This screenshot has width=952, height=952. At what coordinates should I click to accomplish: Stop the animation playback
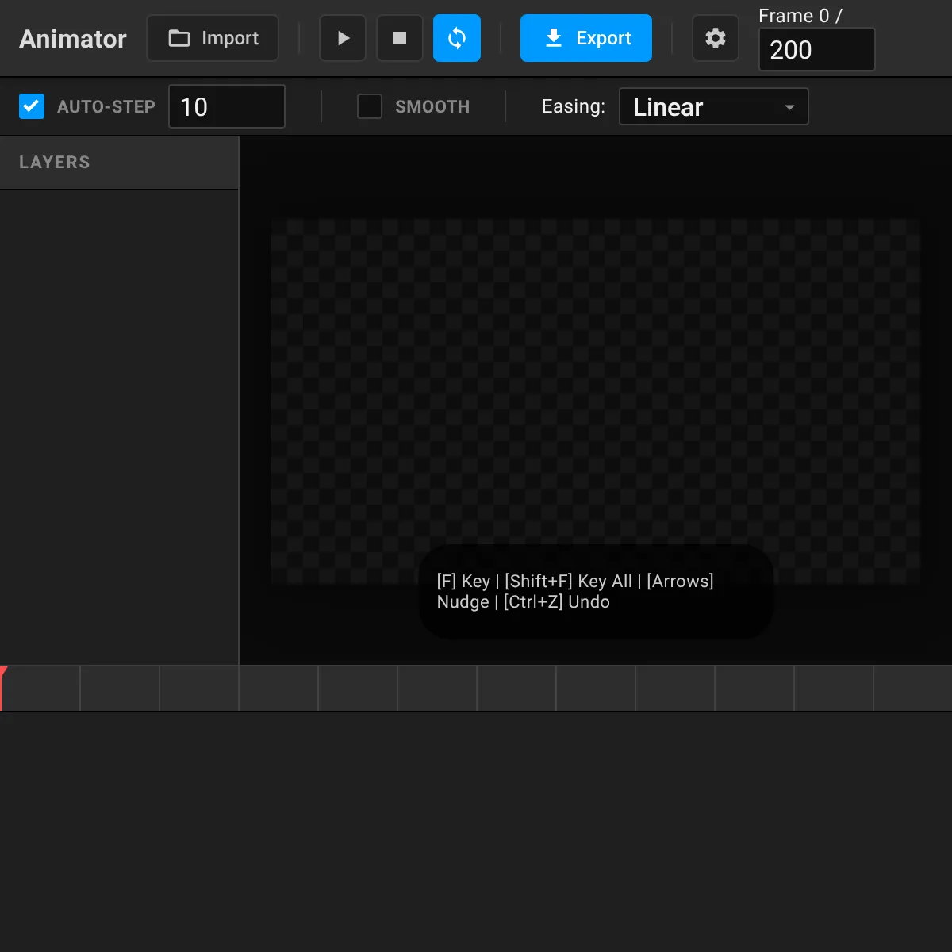click(400, 38)
